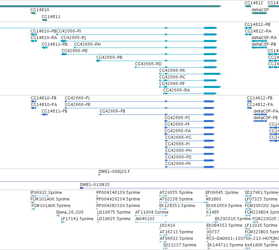Click the deltaCOP gene label
The width and height of the screenshot is (279, 250).
[x=260, y=10]
